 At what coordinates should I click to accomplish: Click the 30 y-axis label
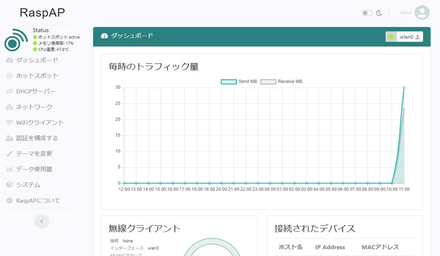118,87
